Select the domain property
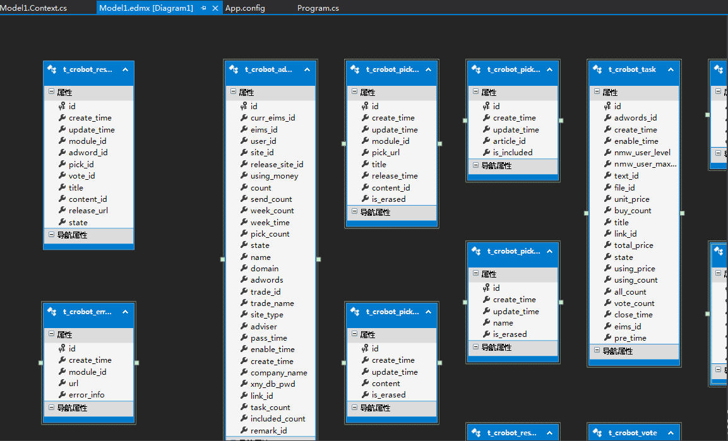The image size is (728, 441). 265,269
